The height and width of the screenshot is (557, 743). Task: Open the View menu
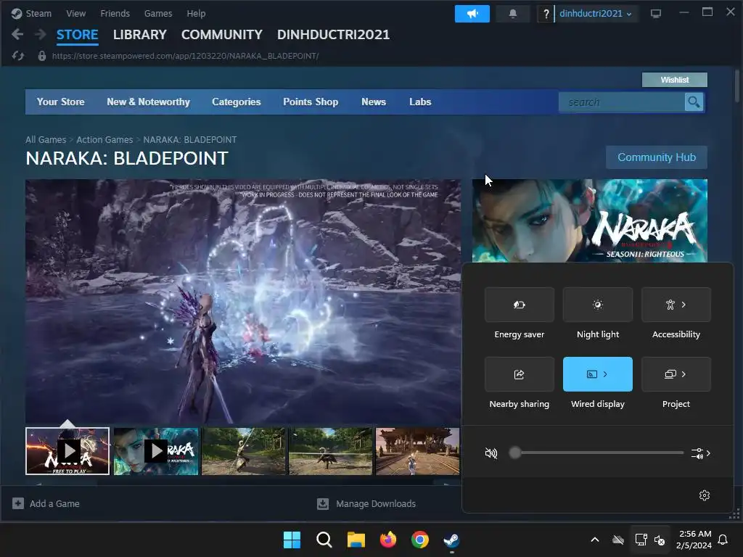click(x=75, y=14)
